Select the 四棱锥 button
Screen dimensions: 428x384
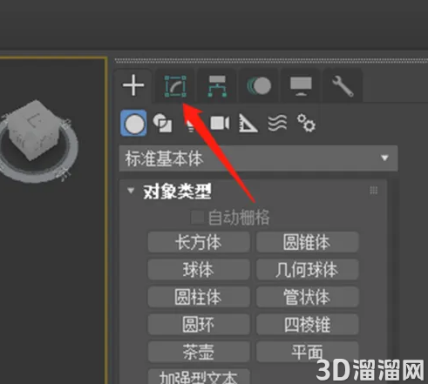(x=307, y=324)
